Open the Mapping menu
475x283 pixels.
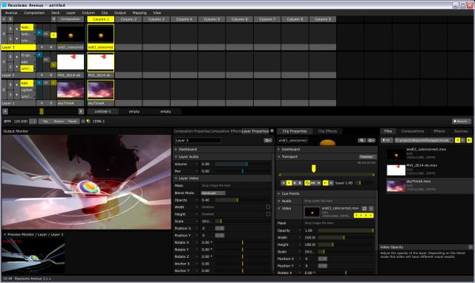point(140,13)
